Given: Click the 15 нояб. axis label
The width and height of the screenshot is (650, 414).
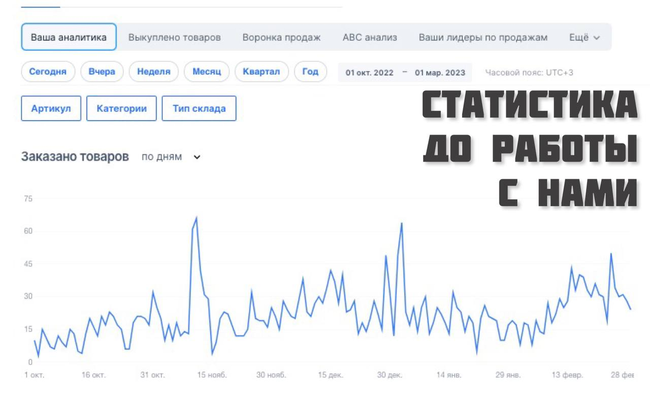Looking at the screenshot, I should 212,375.
